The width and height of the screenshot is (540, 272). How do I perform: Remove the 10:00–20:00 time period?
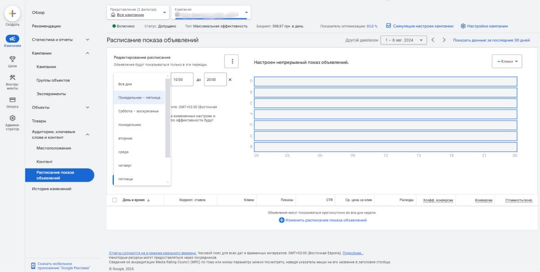pyautogui.click(x=230, y=80)
